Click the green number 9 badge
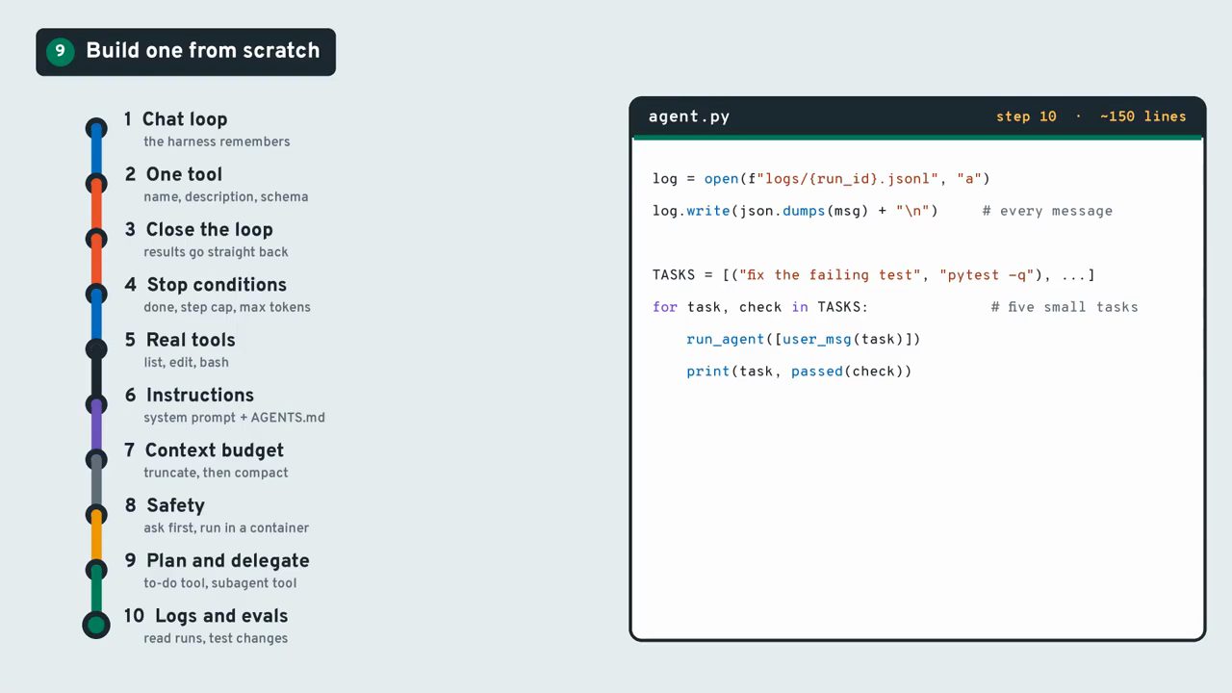This screenshot has height=693, width=1232. click(60, 51)
